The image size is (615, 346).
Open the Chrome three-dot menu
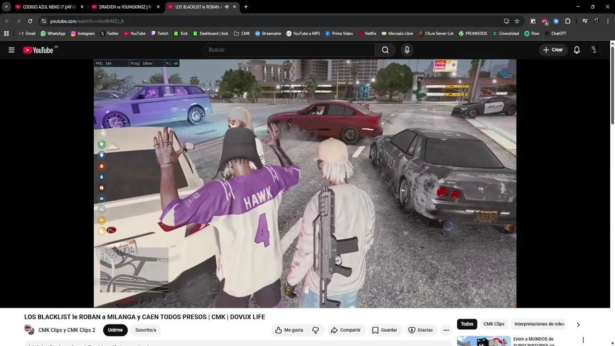608,21
